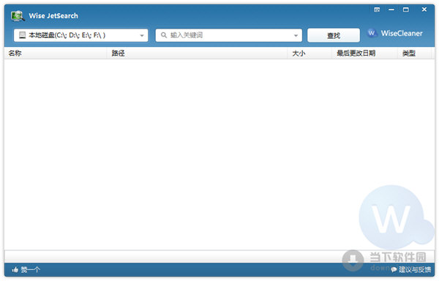Viewport: 439px width, 281px height.
Task: Sort results by 类型 column
Action: 414,53
